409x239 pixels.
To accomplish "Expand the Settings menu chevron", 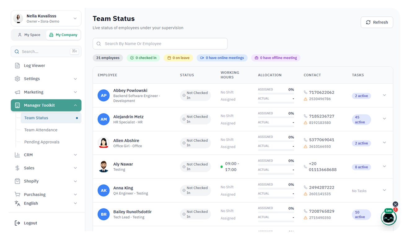I will tap(75, 79).
